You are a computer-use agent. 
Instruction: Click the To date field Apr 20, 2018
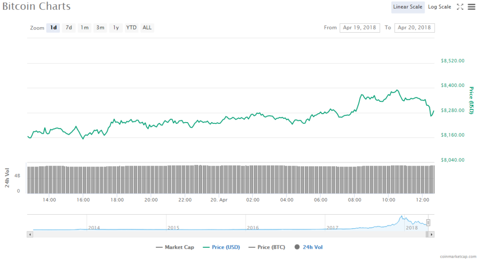pyautogui.click(x=414, y=28)
